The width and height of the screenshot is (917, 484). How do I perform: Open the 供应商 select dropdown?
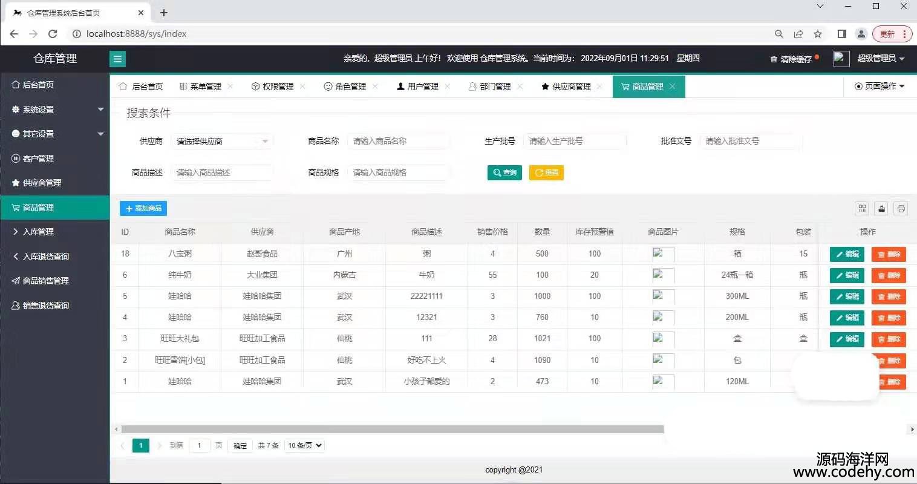[x=222, y=142]
